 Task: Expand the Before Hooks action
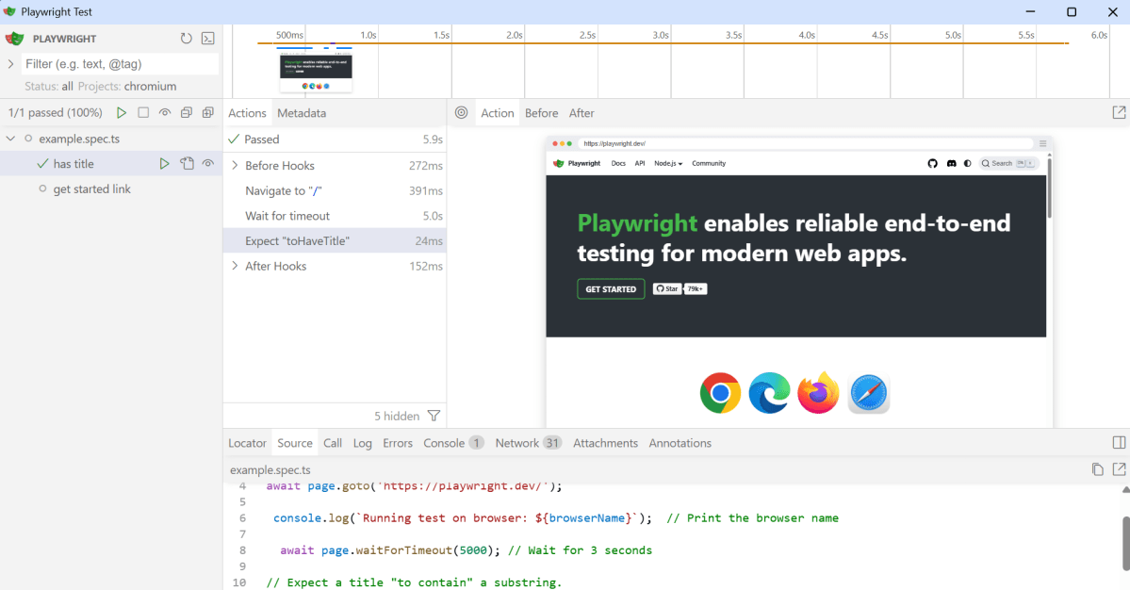pyautogui.click(x=234, y=166)
